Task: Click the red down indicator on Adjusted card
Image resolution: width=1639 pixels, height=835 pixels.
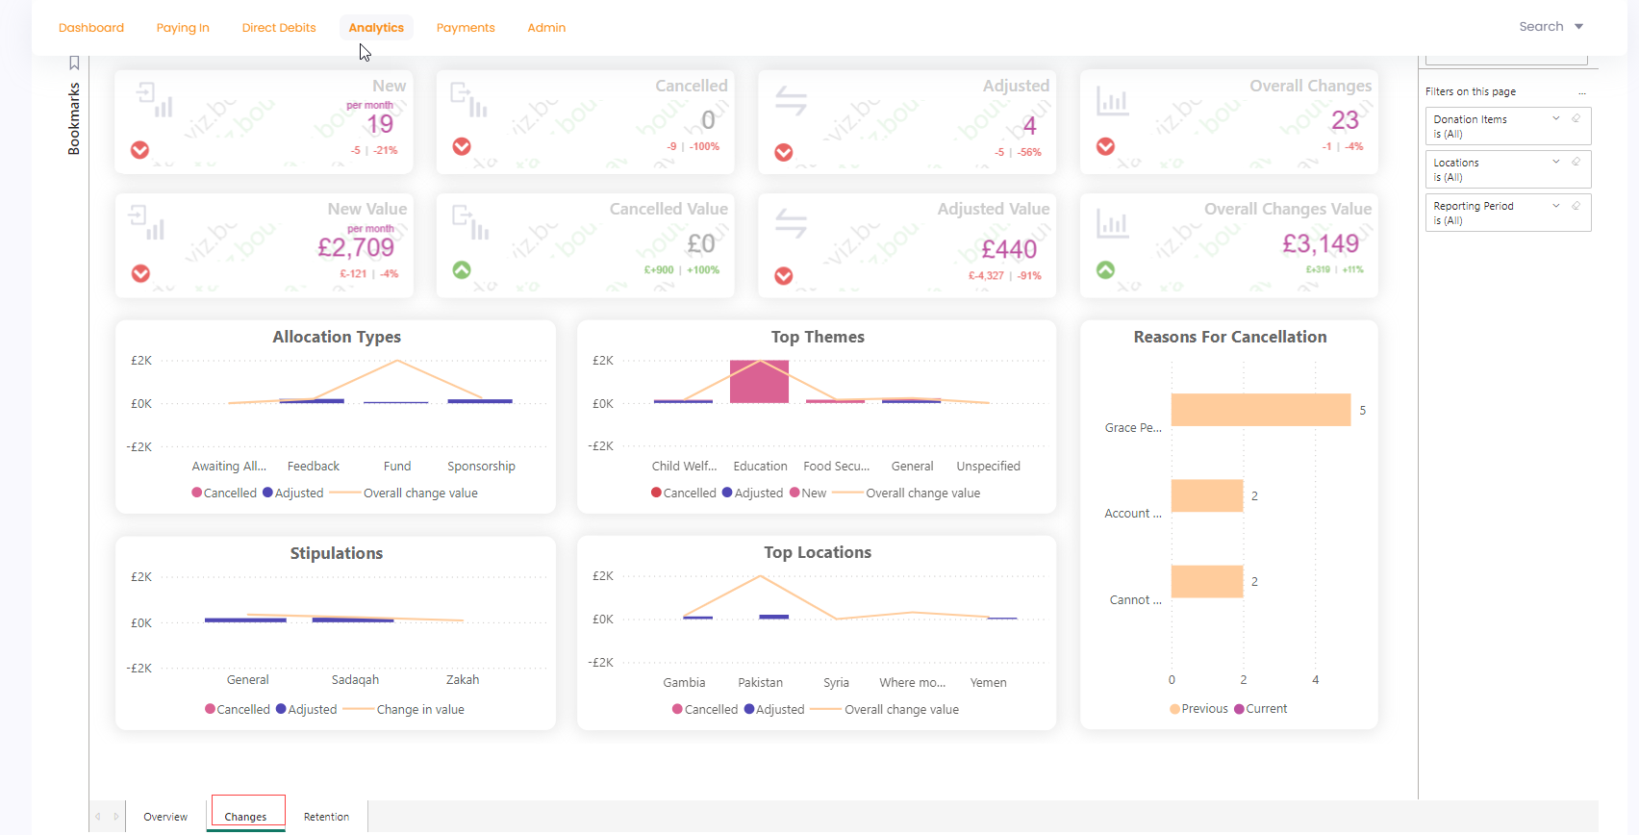Action: [784, 152]
